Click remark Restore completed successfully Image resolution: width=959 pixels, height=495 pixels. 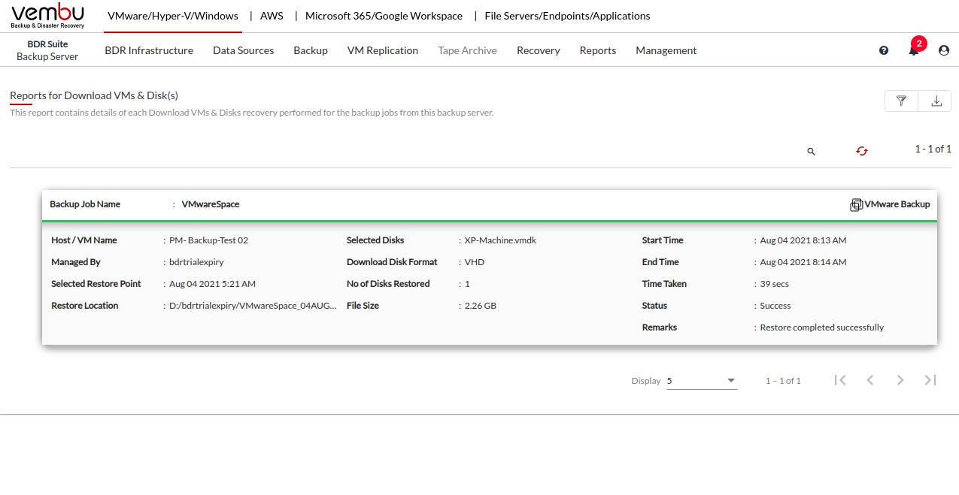coord(822,327)
